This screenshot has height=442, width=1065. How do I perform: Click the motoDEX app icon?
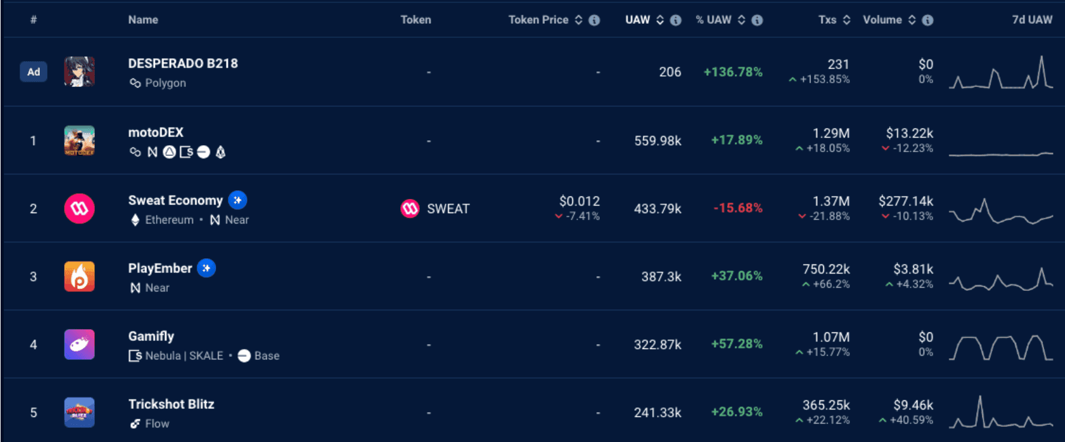tap(80, 141)
